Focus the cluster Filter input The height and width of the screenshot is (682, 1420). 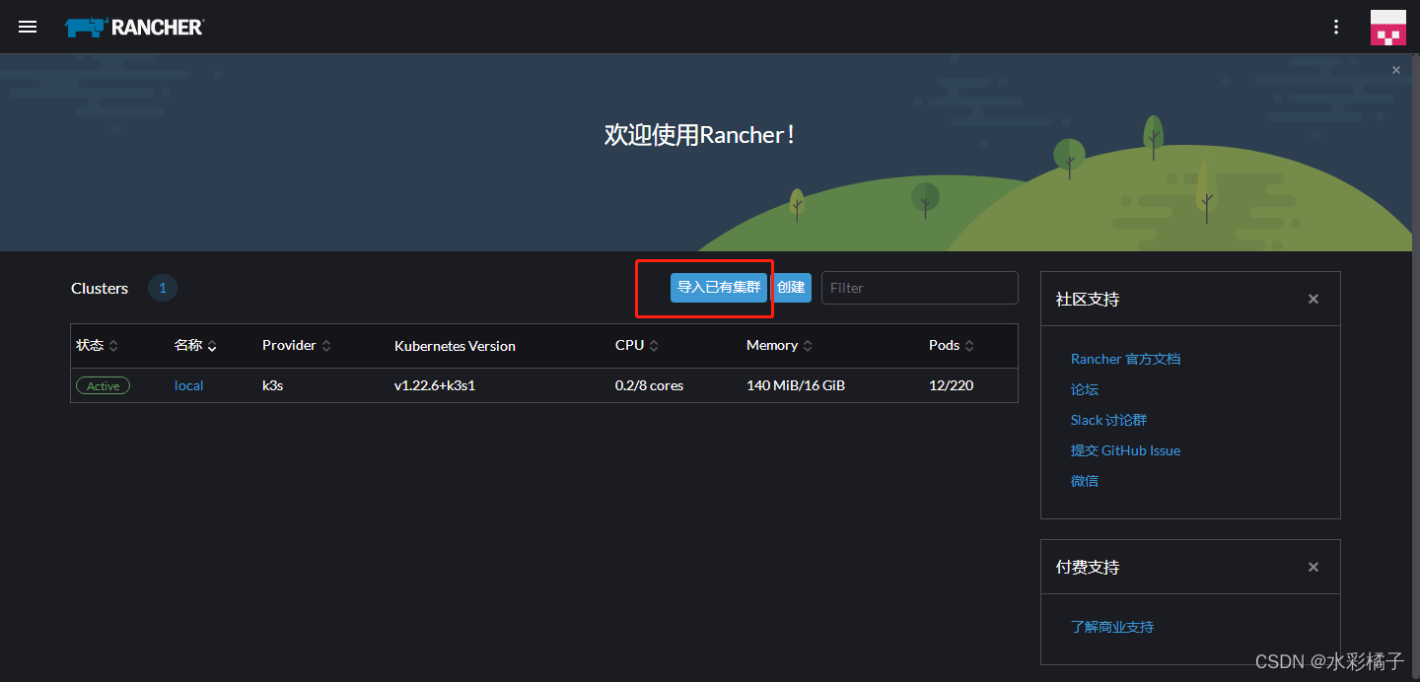coord(919,288)
